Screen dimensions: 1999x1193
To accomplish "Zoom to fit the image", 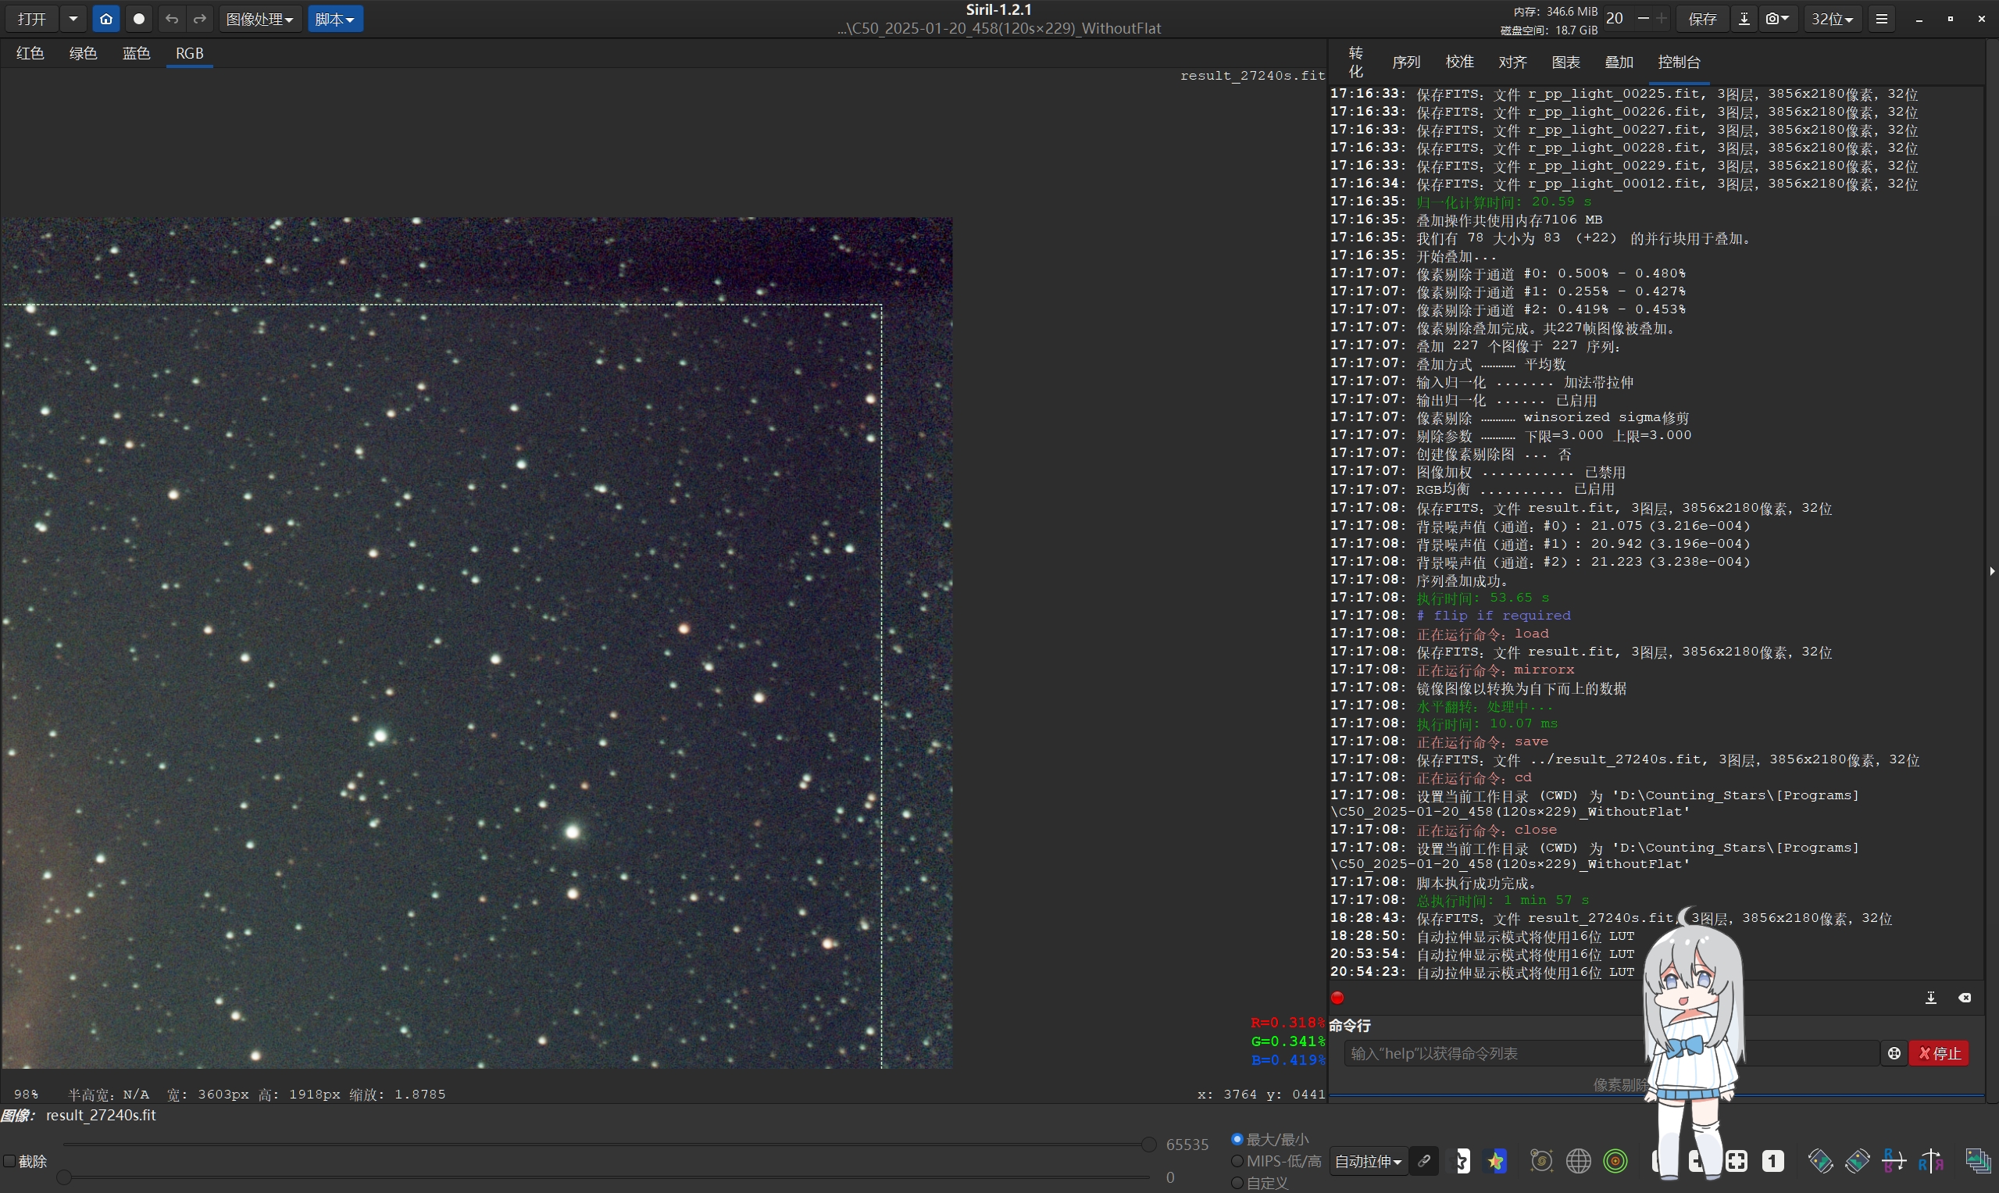I will coord(1737,1161).
